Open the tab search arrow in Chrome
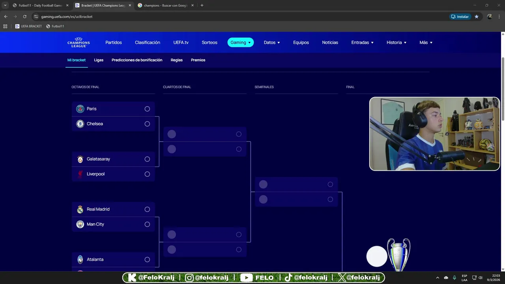Screen dimensions: 505x284 (5, 6)
